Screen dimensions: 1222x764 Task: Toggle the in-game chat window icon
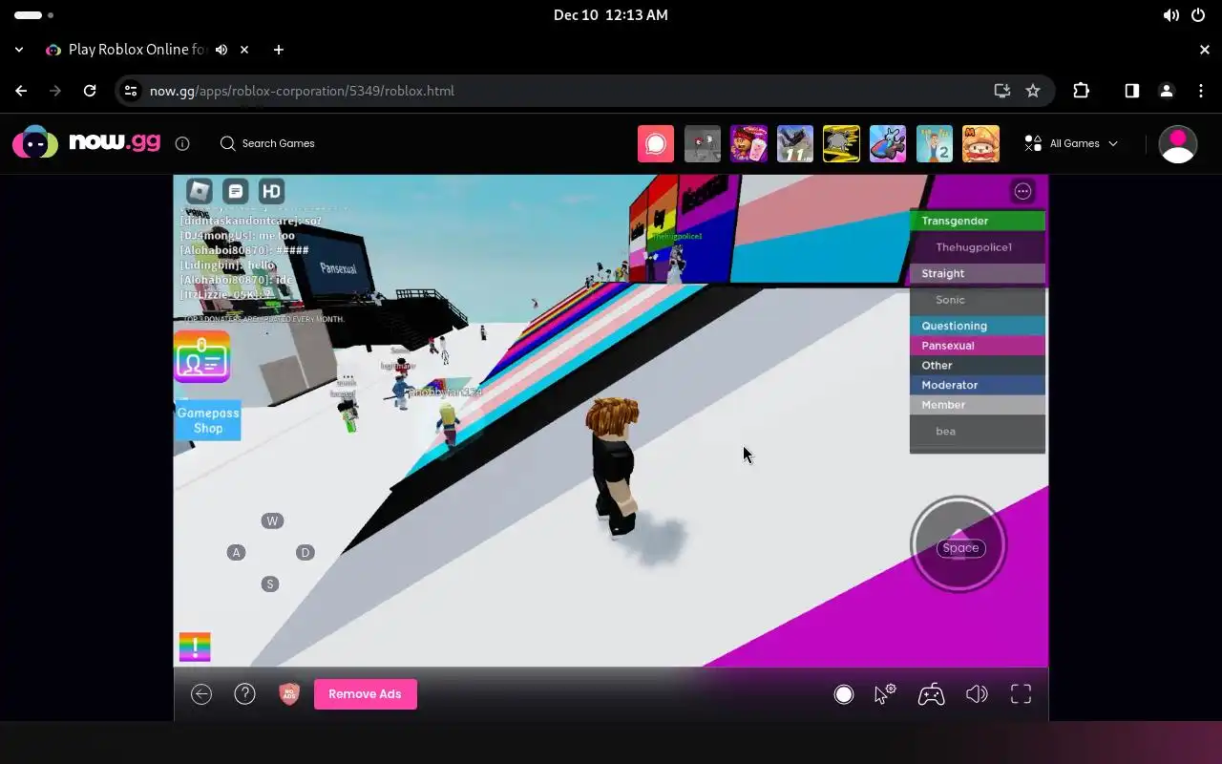236,191
